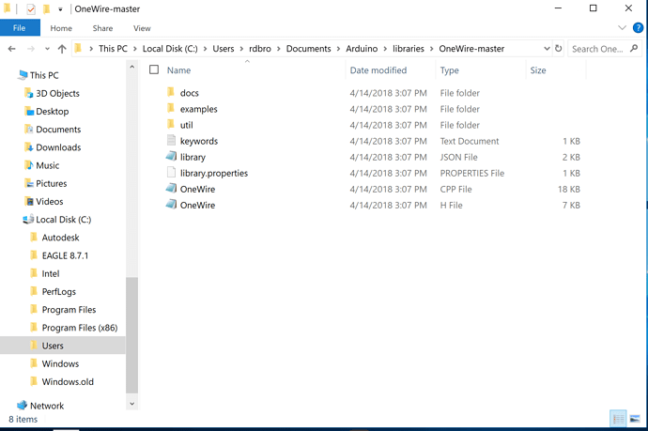Toggle the select all items checkbox
This screenshot has height=431, width=648.
tap(154, 69)
